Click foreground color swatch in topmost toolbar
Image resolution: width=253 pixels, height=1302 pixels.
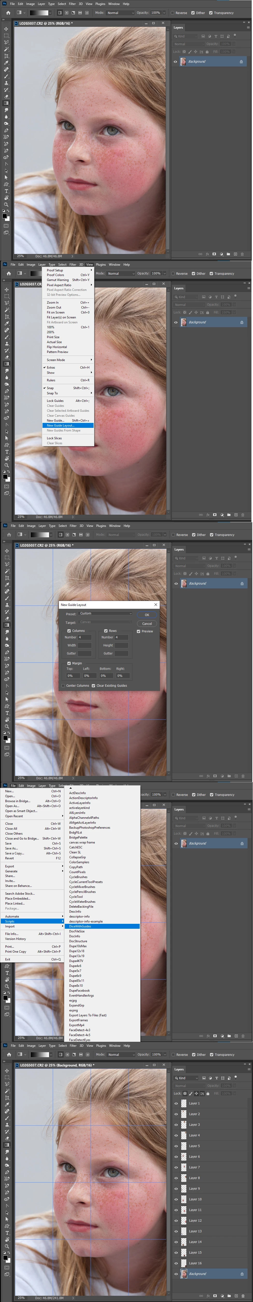(x=4, y=216)
